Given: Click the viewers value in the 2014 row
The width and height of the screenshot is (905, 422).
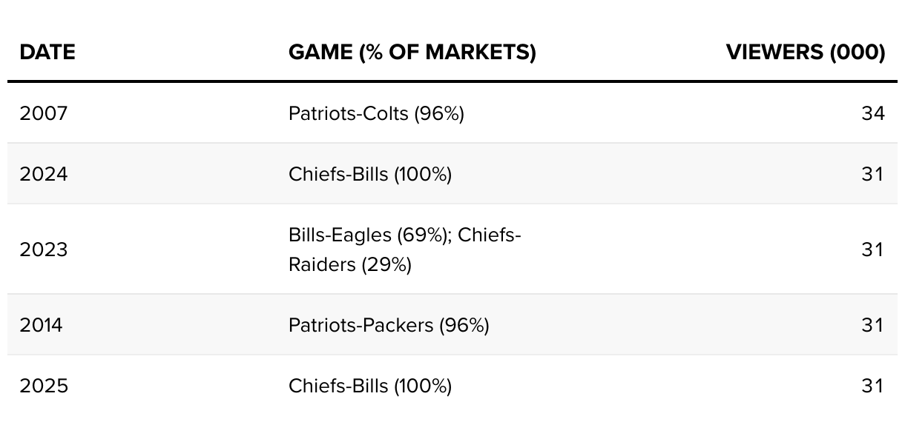Looking at the screenshot, I should [873, 325].
